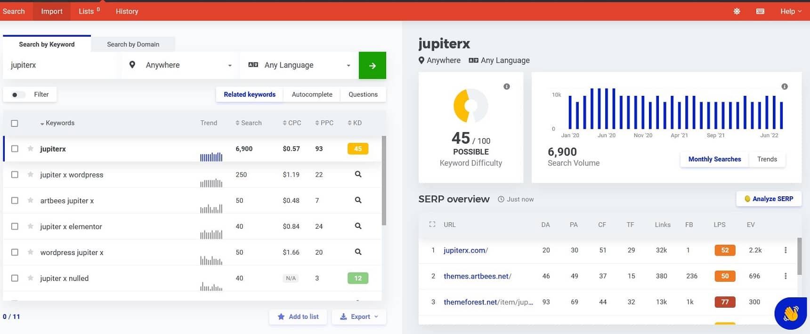The width and height of the screenshot is (810, 334).
Task: Open the Anywhere location dropdown
Action: [x=181, y=65]
